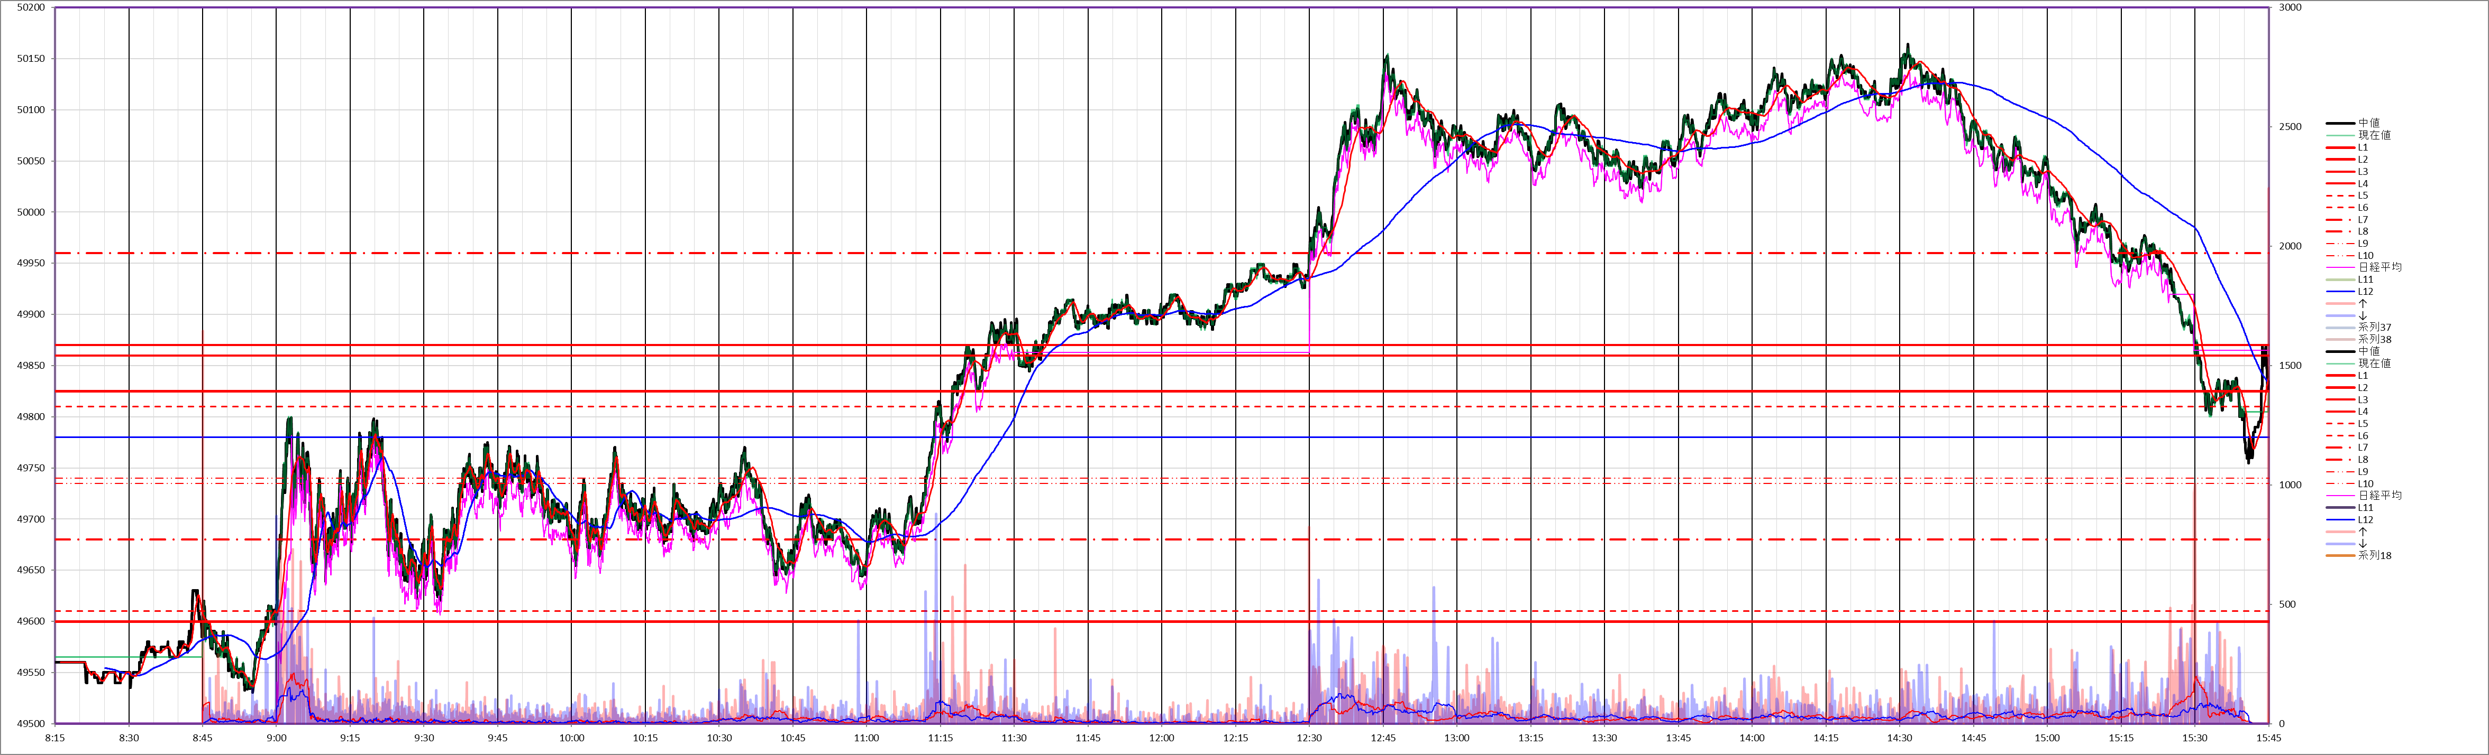This screenshot has width=2489, height=755.
Task: Click the dark purple L11 legend entry
Action: coord(2365,508)
